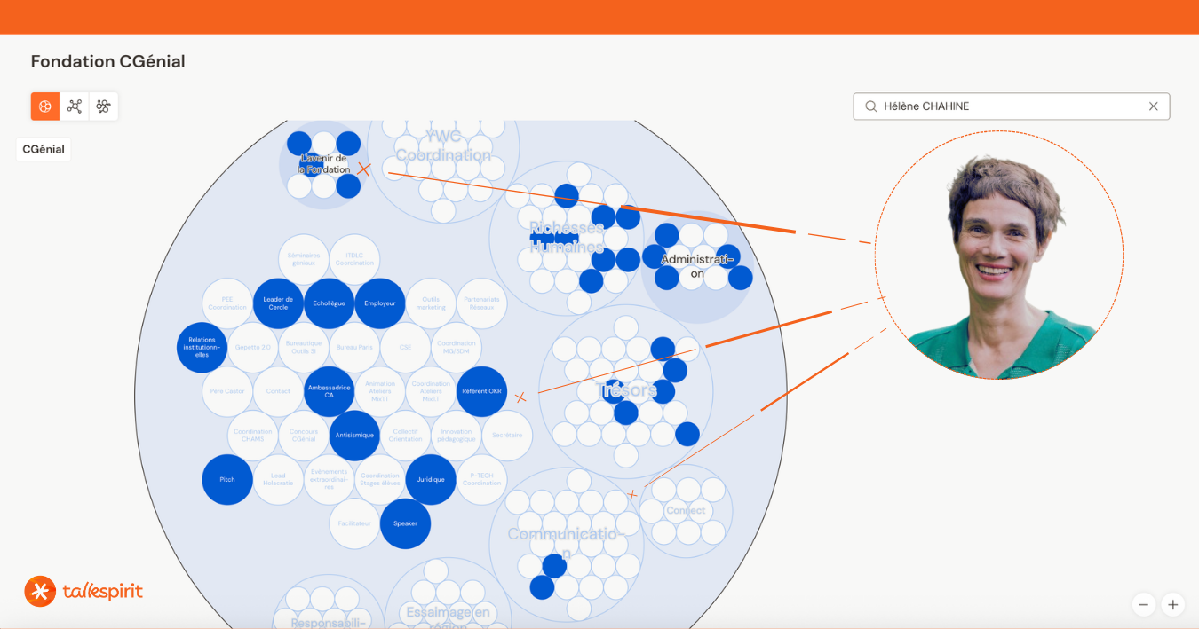Open the Secrétaire role bubble

click(x=507, y=436)
